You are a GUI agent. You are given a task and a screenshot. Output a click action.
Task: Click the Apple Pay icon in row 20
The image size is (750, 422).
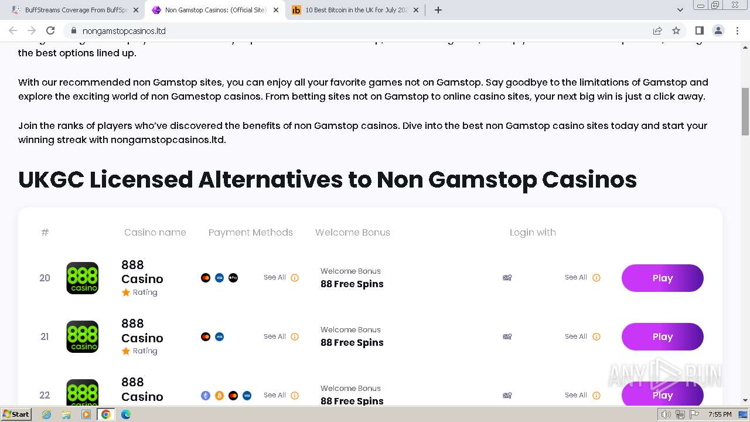point(233,278)
